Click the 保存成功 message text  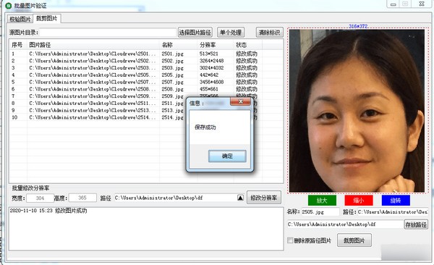point(205,127)
